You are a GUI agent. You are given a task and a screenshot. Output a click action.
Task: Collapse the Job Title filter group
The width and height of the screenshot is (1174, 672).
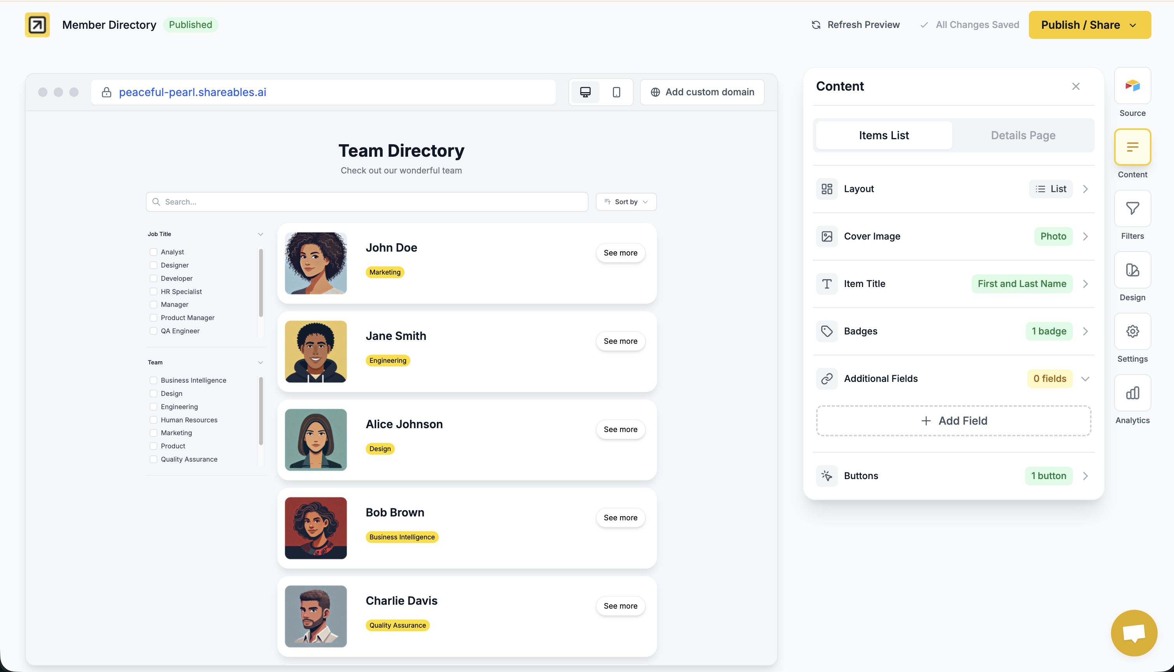260,234
